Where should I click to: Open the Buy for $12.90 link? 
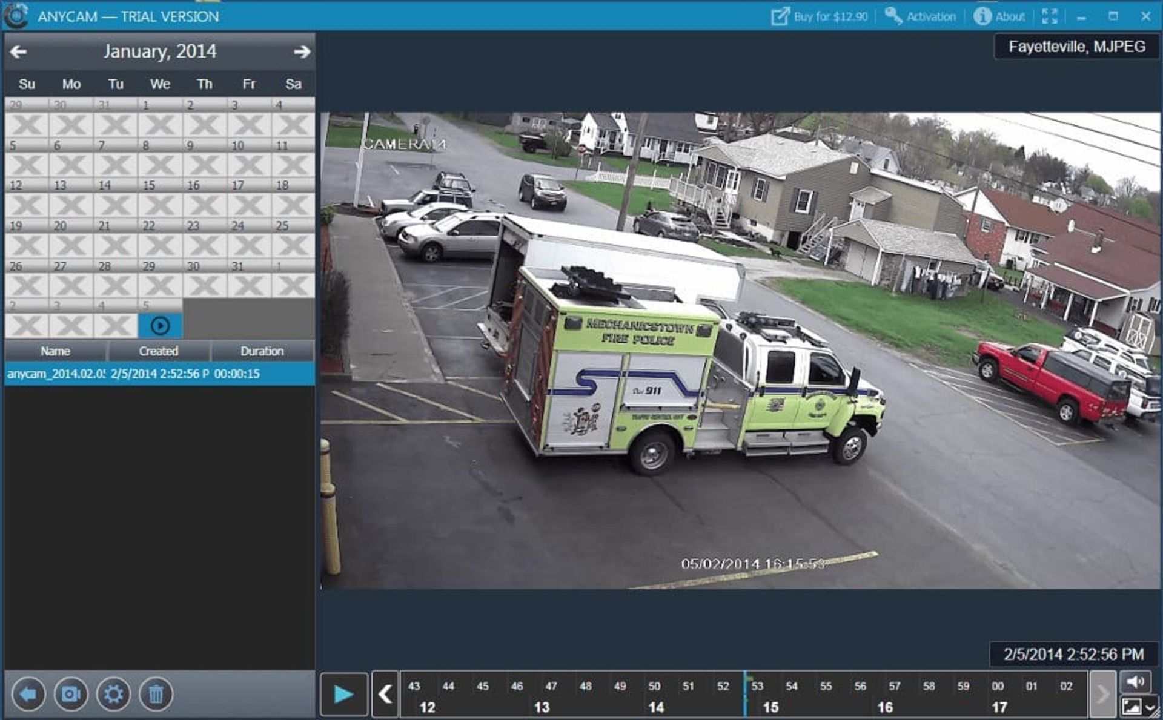click(819, 16)
